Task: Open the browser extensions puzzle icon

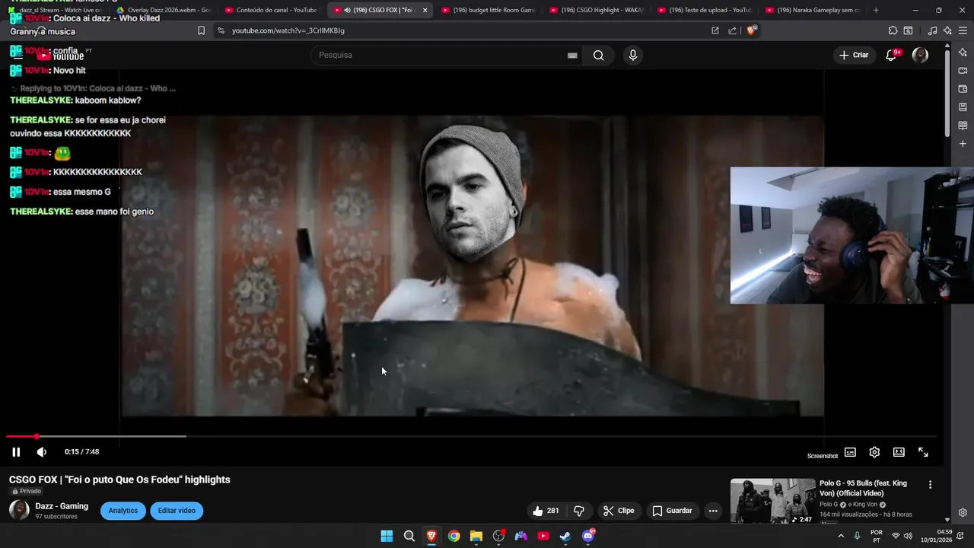Action: [x=893, y=30]
